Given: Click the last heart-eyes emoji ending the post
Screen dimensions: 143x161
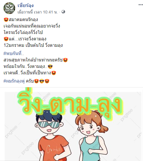Looking at the screenshot, I should click(x=47, y=81).
